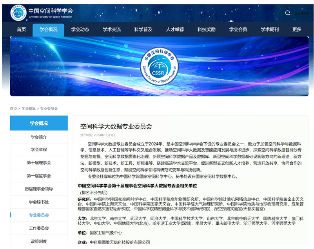Open the 学会动态 navigation menu
314x249 pixels.
[80, 29]
